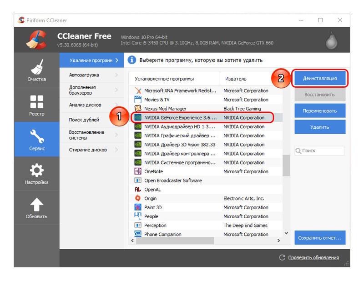Screen dimensions: 364x281
Task: Click the Paint 3D icon
Action: pyautogui.click(x=138, y=207)
